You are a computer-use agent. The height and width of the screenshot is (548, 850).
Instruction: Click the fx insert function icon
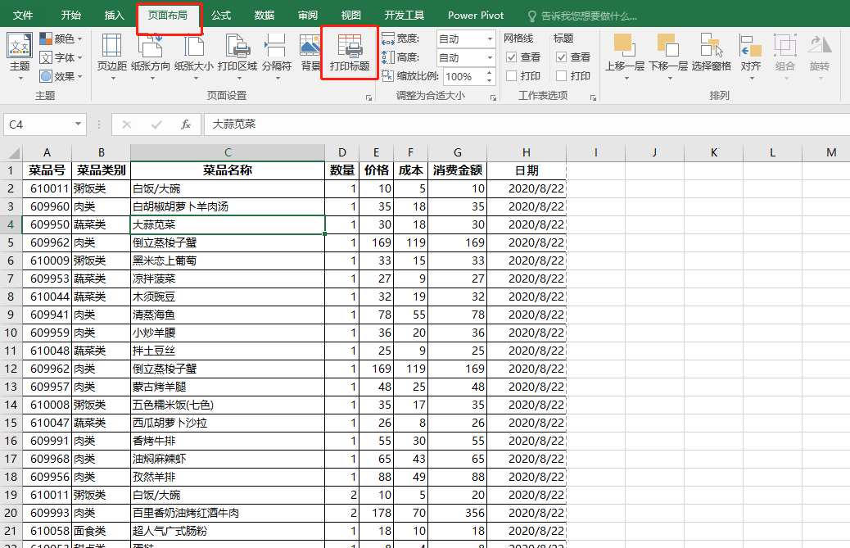(185, 125)
